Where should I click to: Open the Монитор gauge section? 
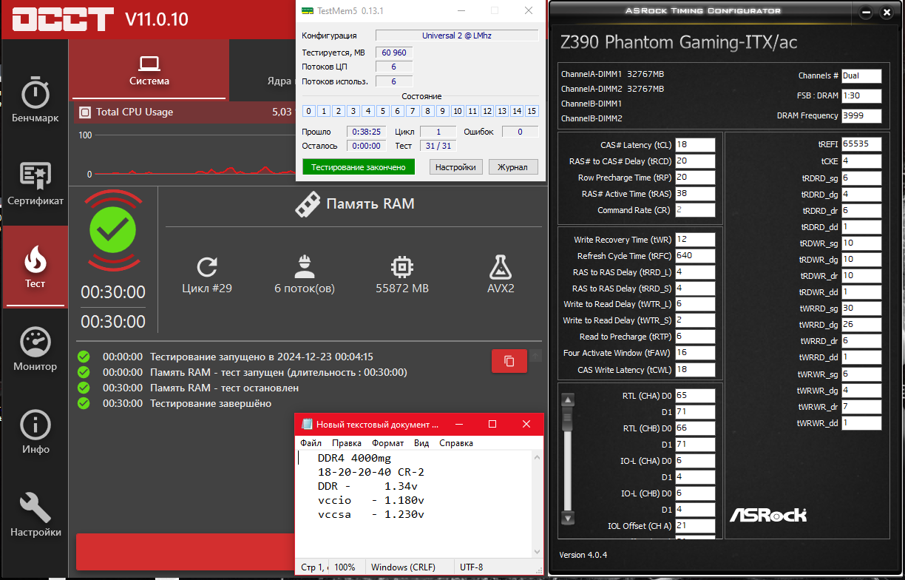tap(35, 349)
